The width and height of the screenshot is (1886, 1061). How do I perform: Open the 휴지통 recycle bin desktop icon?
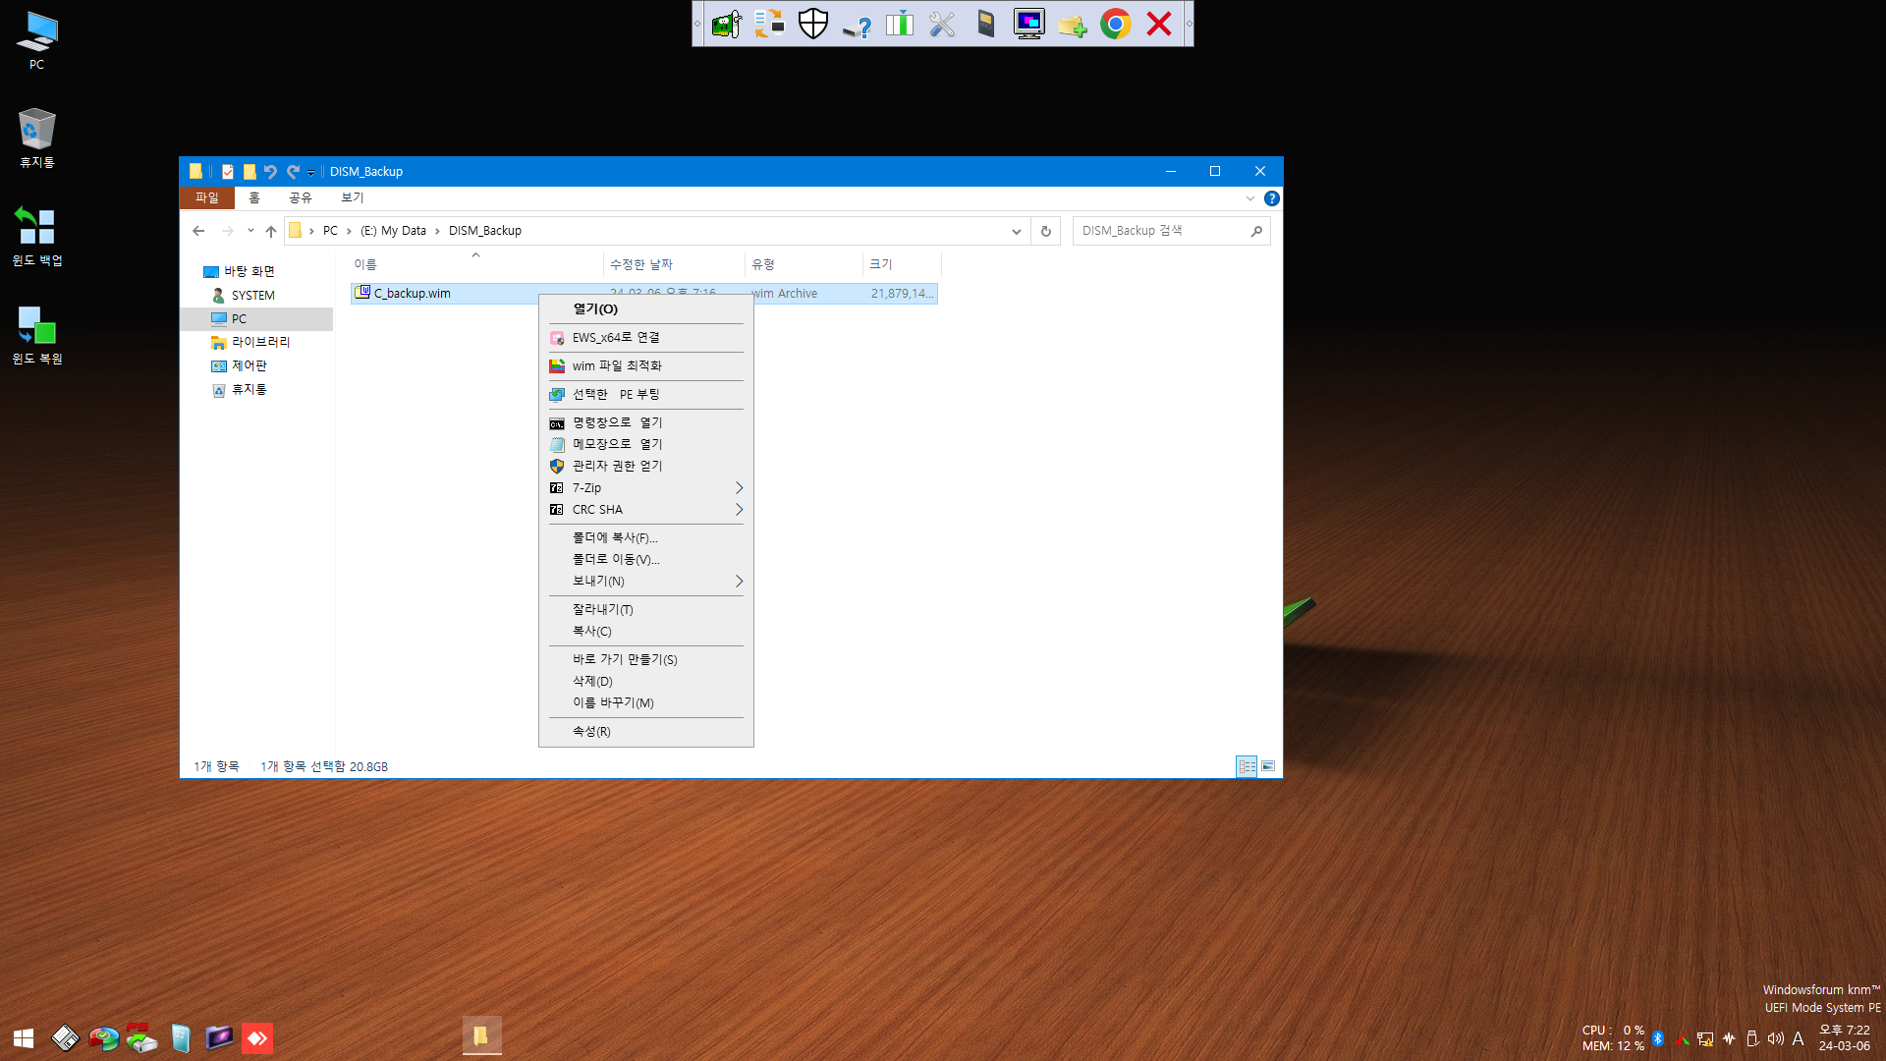(x=36, y=138)
